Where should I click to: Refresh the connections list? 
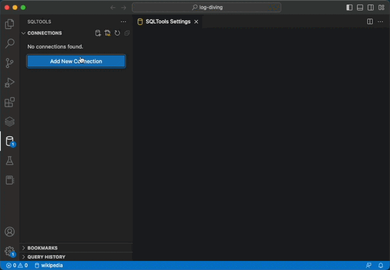[117, 33]
